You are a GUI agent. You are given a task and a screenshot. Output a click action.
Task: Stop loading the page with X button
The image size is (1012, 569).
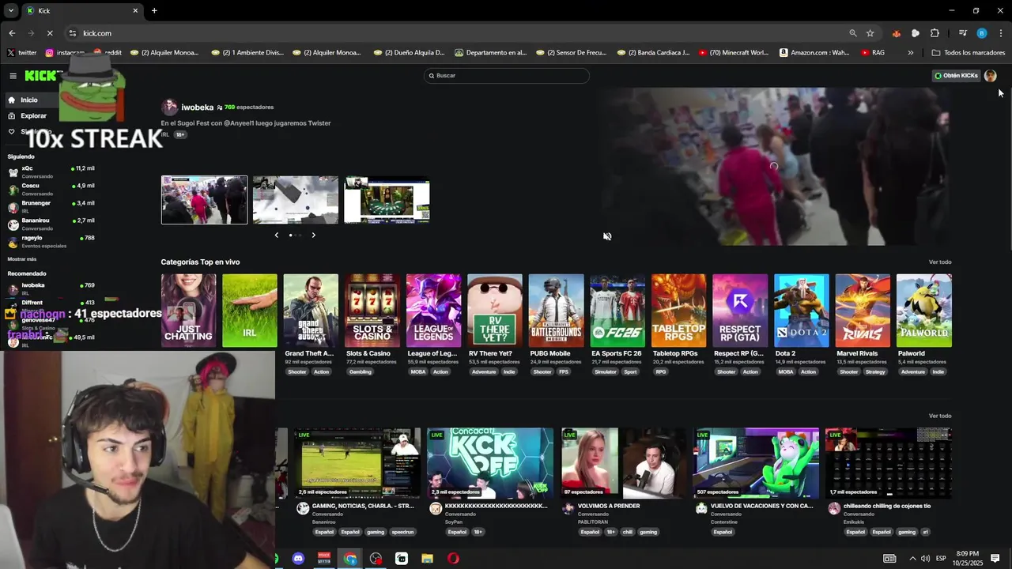49,33
